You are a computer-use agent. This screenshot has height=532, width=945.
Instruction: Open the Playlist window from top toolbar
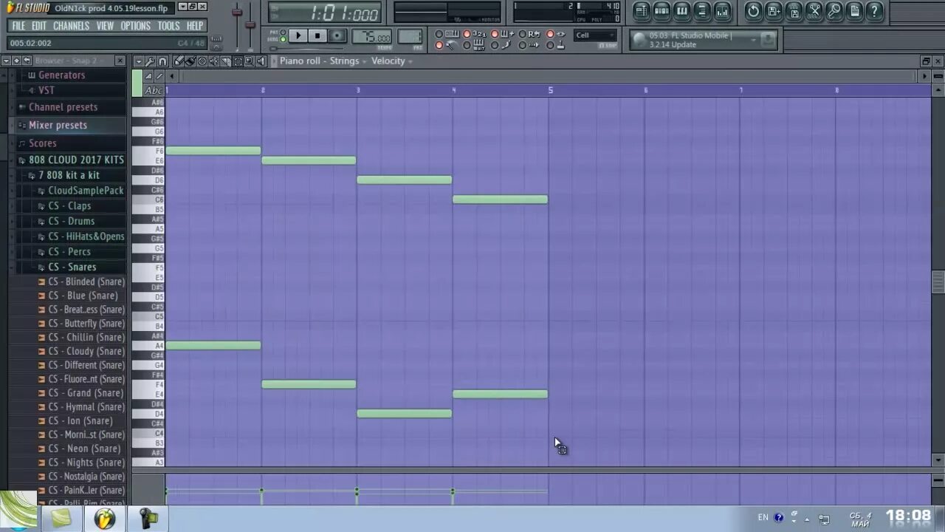click(x=641, y=10)
